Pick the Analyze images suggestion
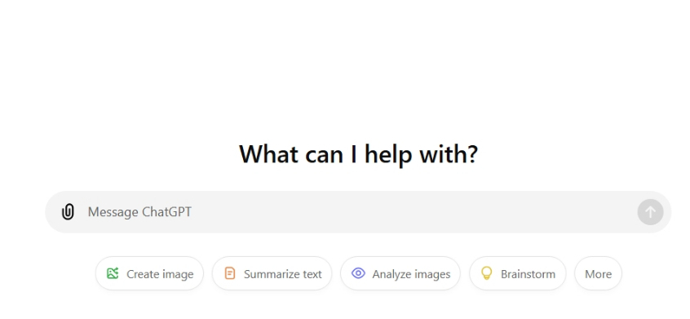Image resolution: width=690 pixels, height=319 pixels. pyautogui.click(x=400, y=273)
